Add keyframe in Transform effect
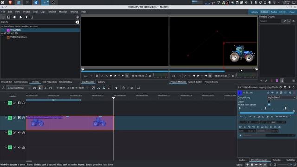Image resolution: width=297 pixels, height=167 pixels. pos(245,116)
